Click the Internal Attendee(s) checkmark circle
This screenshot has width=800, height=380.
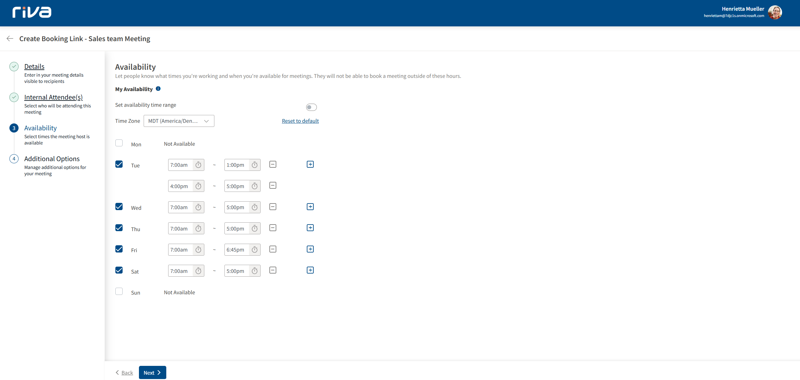14,97
